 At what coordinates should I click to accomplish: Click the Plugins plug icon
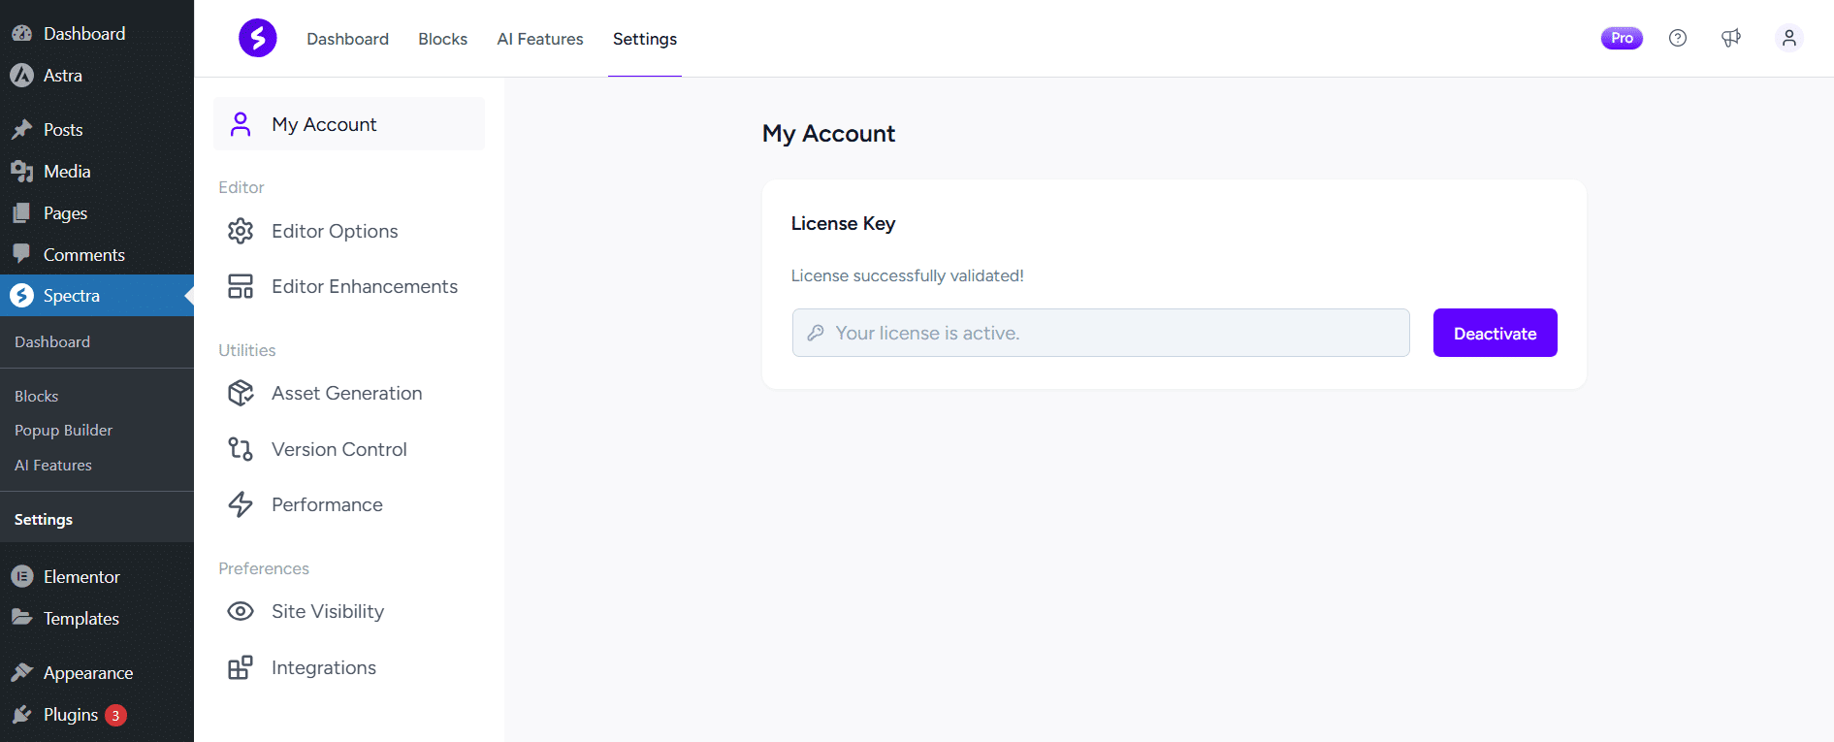pos(21,714)
